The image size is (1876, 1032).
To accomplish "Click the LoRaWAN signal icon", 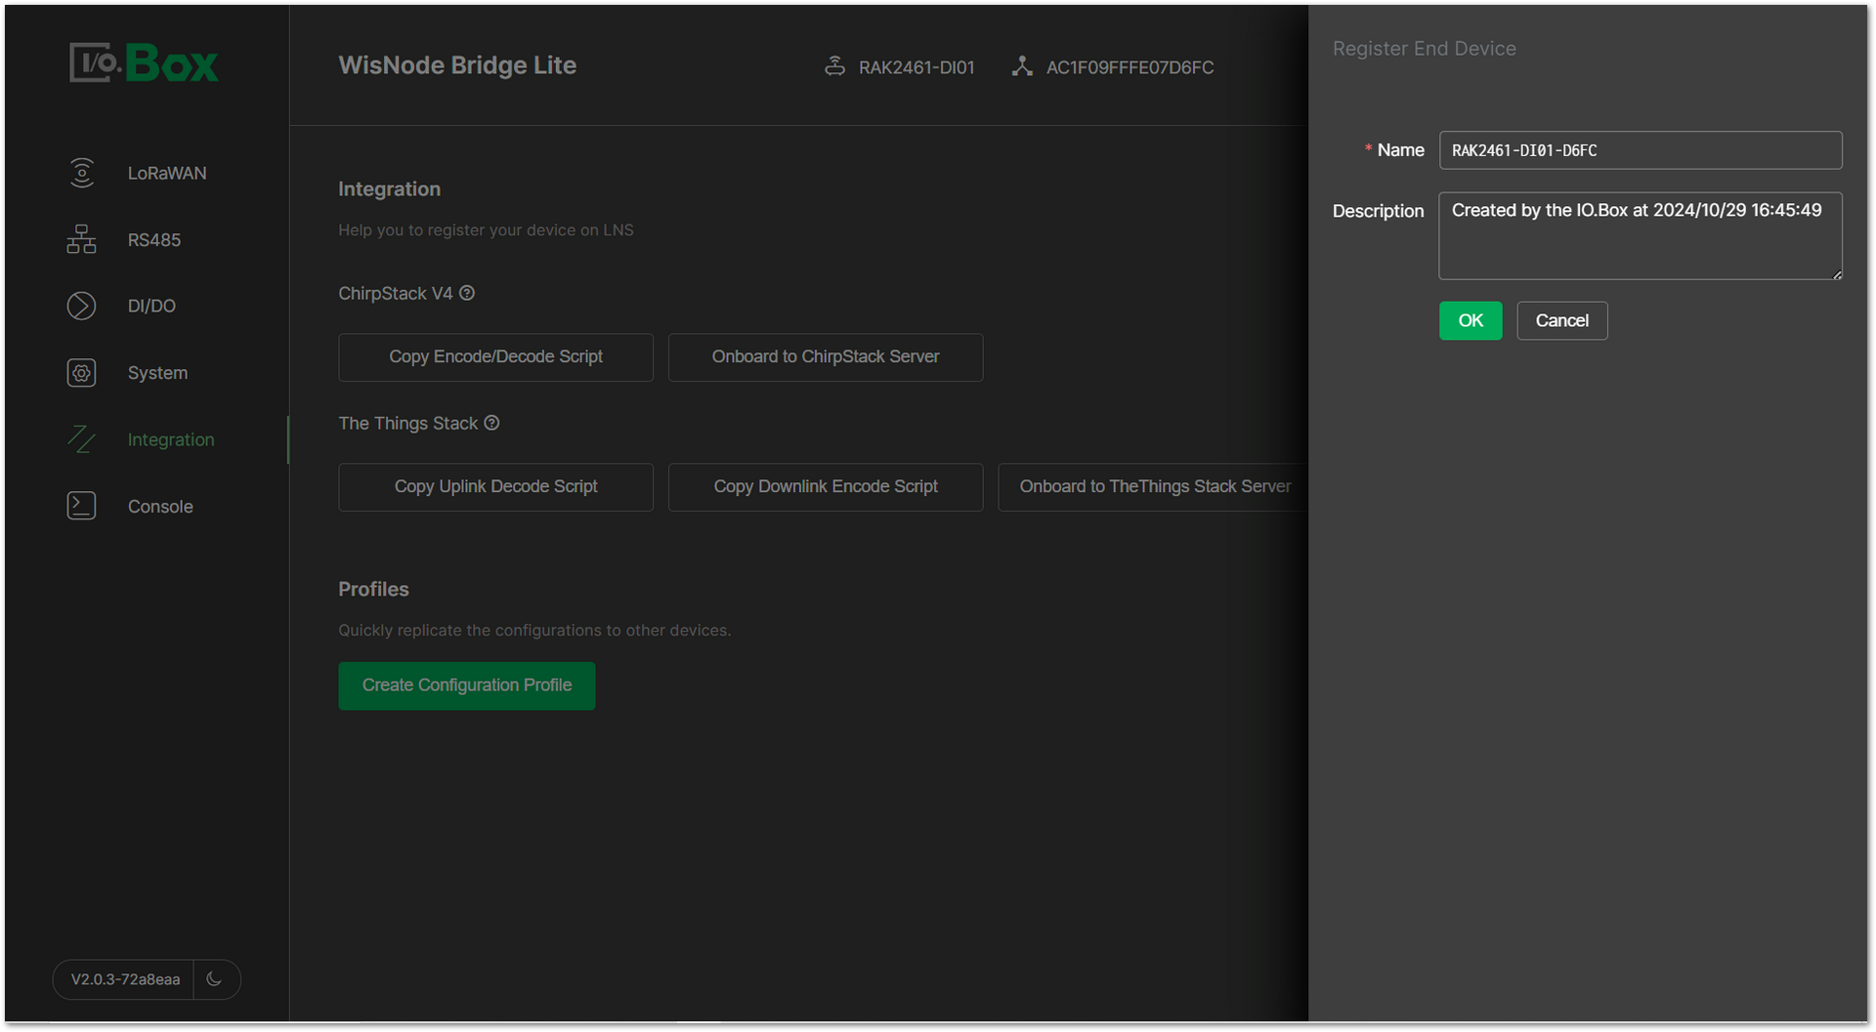I will click(82, 173).
